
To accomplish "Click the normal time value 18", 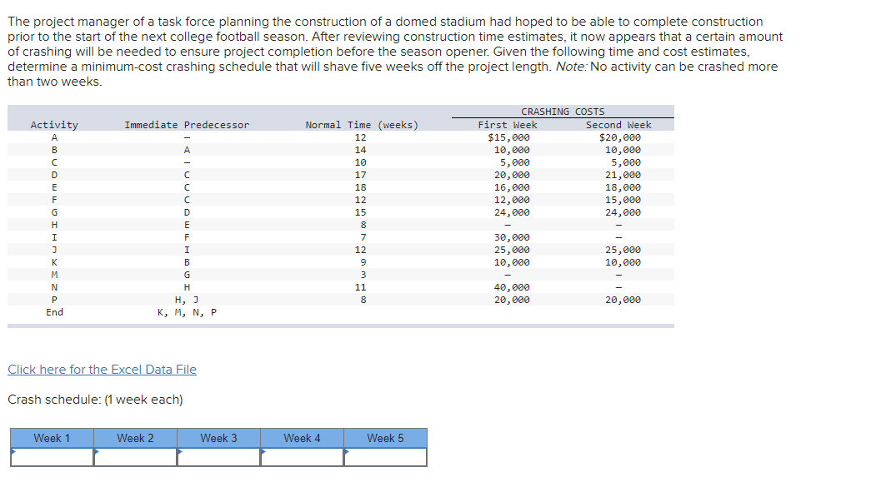I will 361,187.
